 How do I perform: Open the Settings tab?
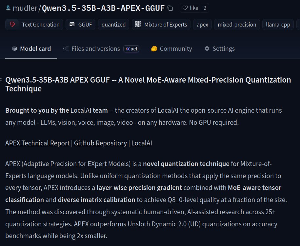click(x=219, y=49)
